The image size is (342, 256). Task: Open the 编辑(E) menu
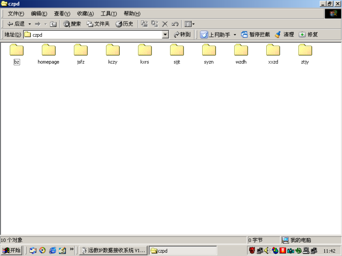[39, 14]
